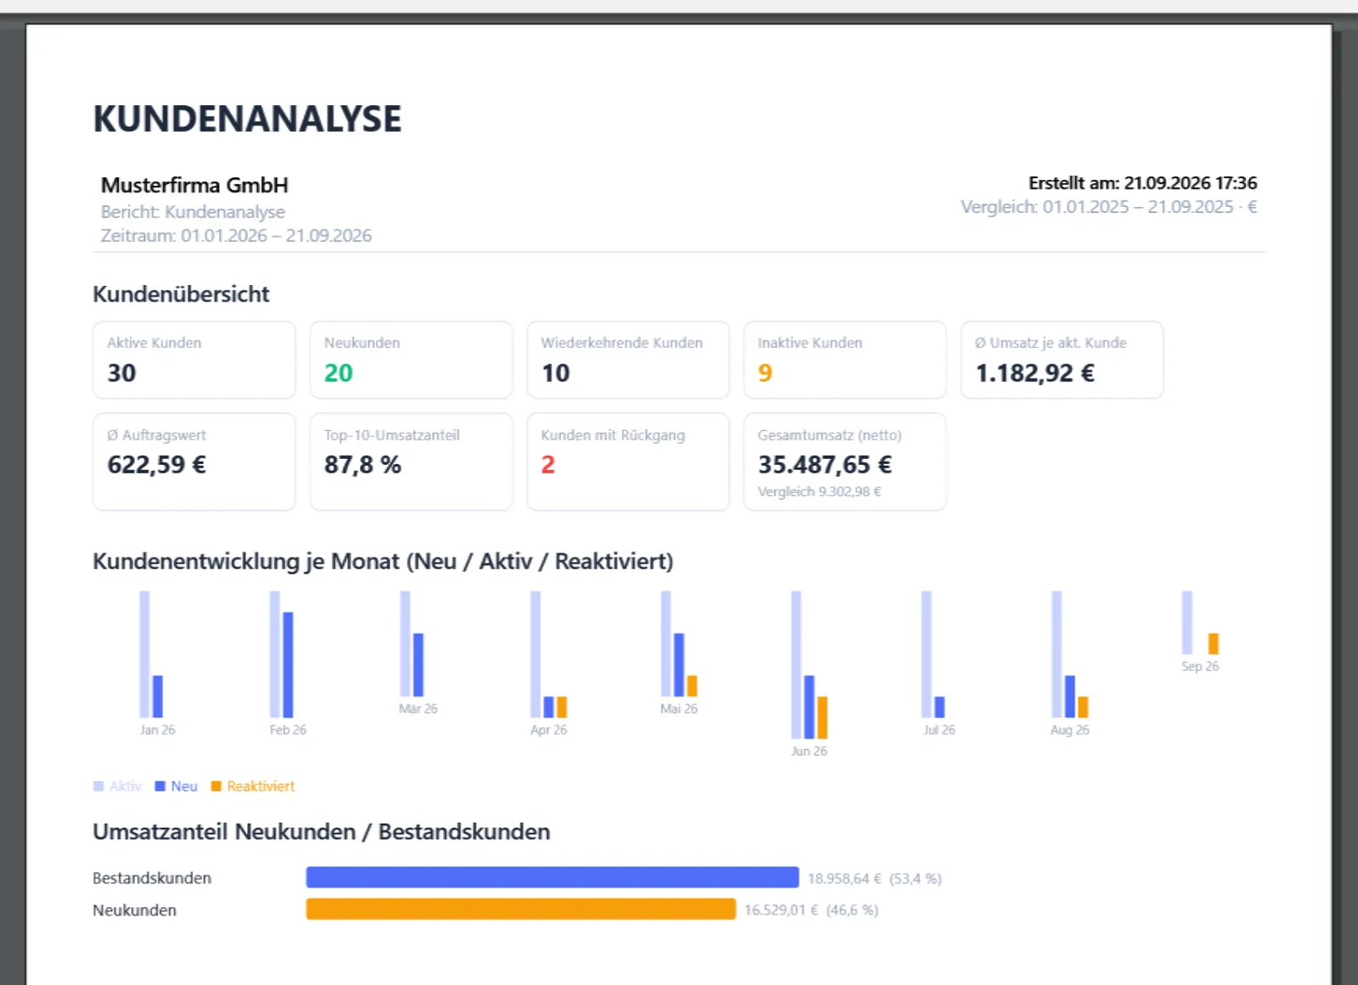The height and width of the screenshot is (985, 1358).
Task: Click the Umsatzanteil Neukunden / Bestandskunden heading
Action: 322,832
